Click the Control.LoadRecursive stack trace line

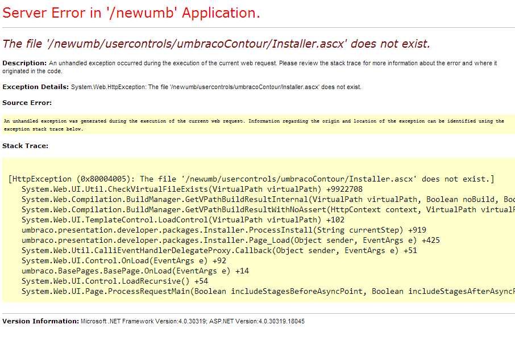point(114,281)
